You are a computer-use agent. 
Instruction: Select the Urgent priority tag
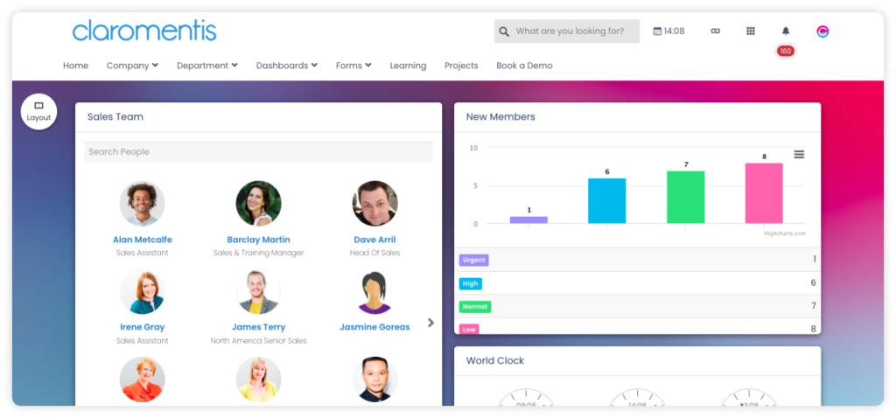[473, 261]
